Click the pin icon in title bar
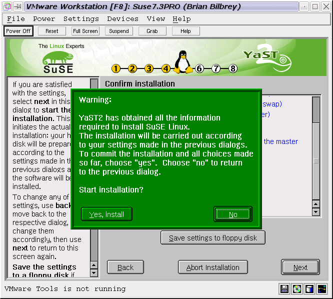 [17, 6]
